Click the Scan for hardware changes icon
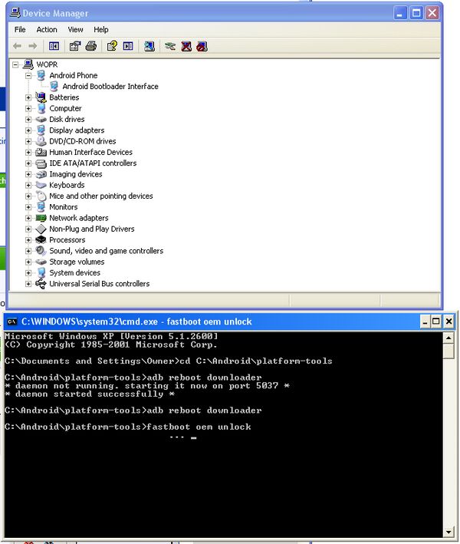The width and height of the screenshot is (460, 544). (x=149, y=46)
